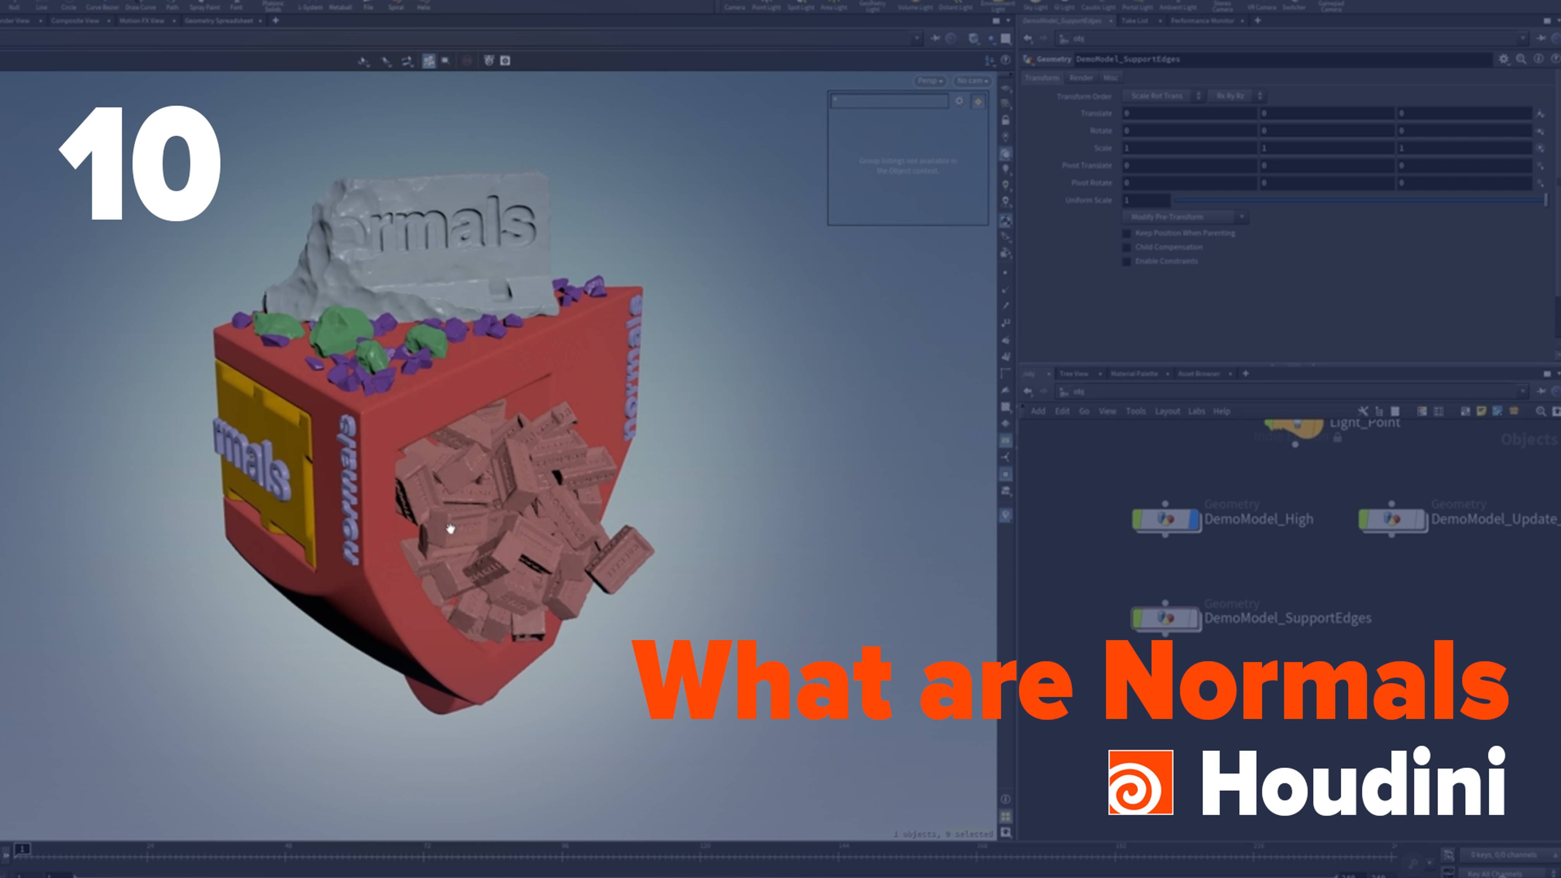This screenshot has width=1561, height=878.
Task: Toggle blue display flag on DemoModel_High node
Action: coord(1194,519)
